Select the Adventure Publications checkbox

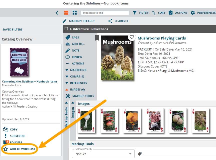[66, 29]
